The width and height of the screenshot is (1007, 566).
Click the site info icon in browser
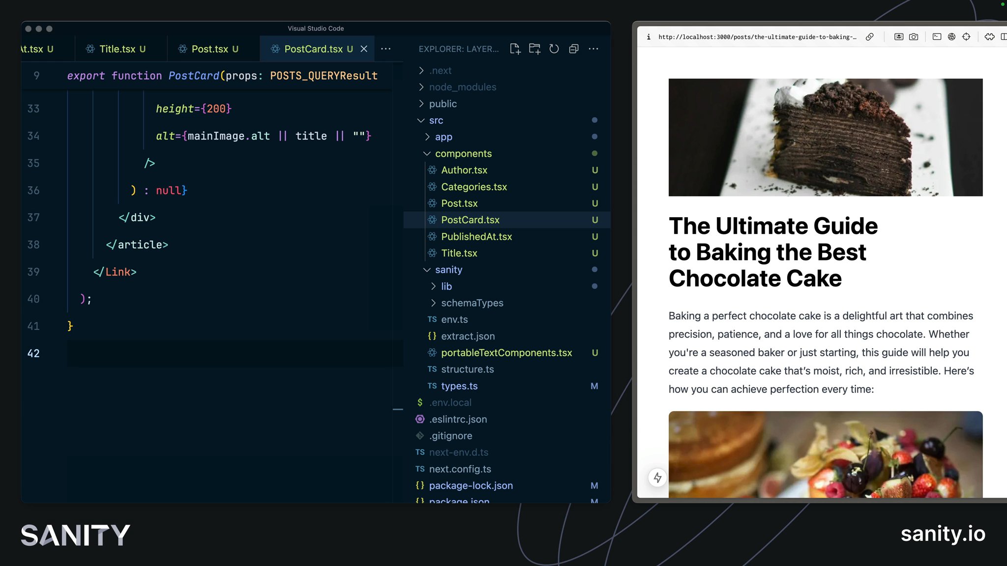tap(649, 37)
